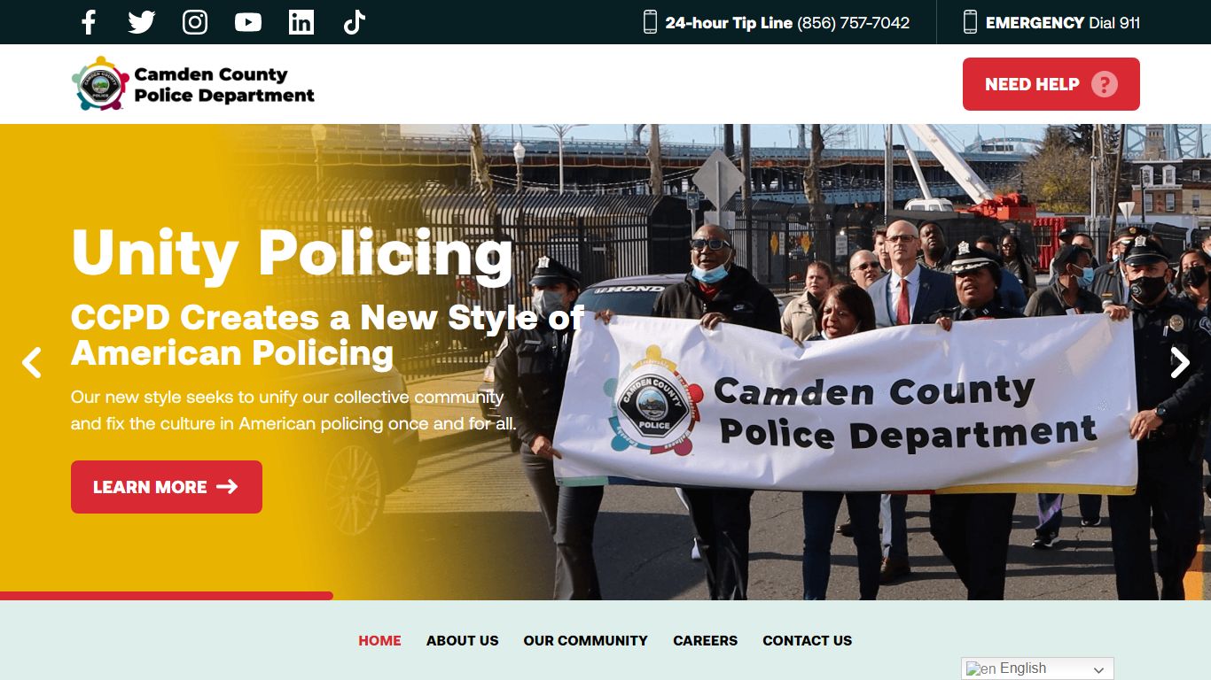Open the Facebook social icon
Image resolution: width=1211 pixels, height=680 pixels.
coord(89,22)
